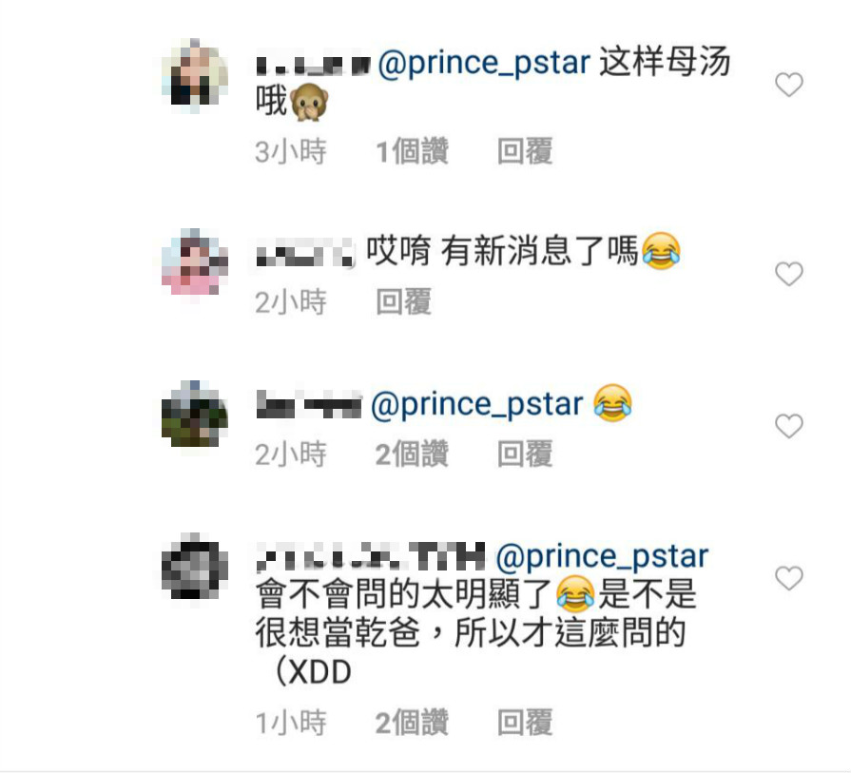The image size is (851, 773).
Task: Open @prince_pstar mention in first comment
Action: (x=484, y=63)
